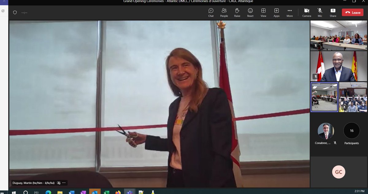Viewport: 368px width, 194px height.
Task: Switch to Teams on the taskbar
Action: [130, 192]
